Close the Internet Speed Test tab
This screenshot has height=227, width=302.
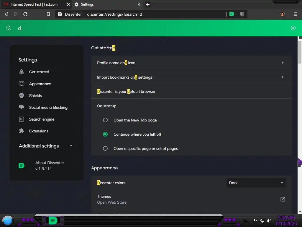click(68, 4)
